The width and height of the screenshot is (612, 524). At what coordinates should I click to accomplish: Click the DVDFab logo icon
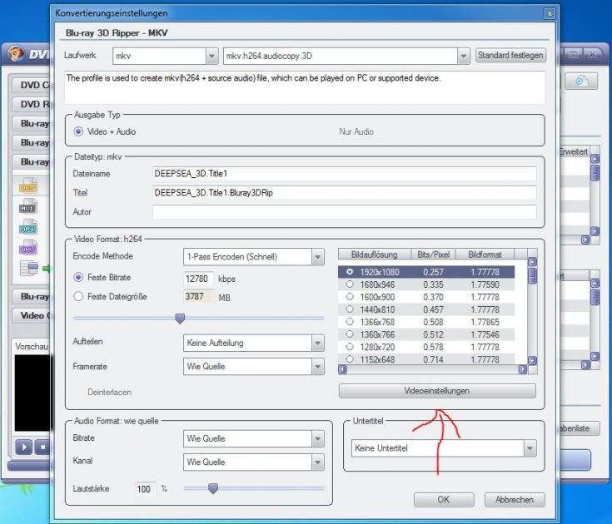click(x=16, y=54)
